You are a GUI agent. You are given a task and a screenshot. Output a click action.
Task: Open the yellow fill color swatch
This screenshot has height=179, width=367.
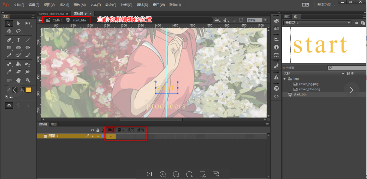29,90
